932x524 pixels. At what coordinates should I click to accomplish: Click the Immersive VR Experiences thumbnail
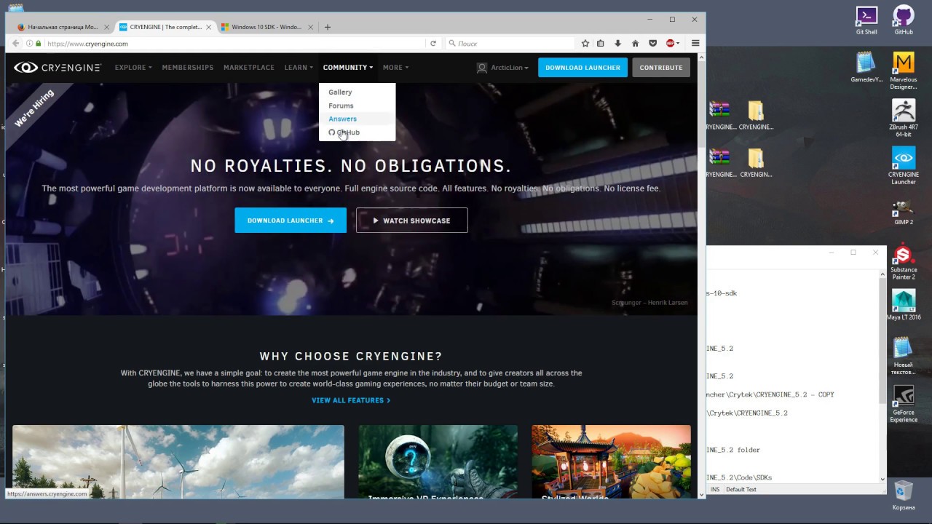[x=438, y=462]
